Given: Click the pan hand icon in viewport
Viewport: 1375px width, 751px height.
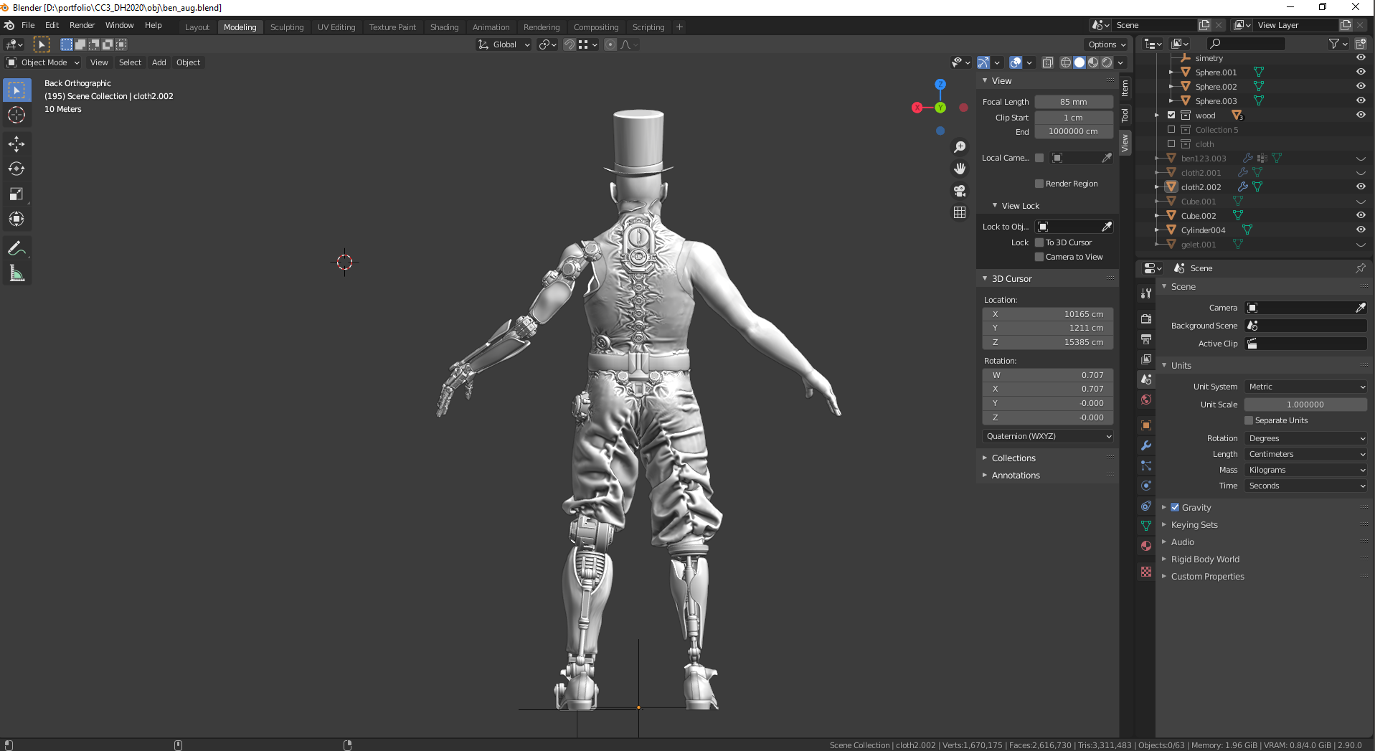Looking at the screenshot, I should coord(960,169).
